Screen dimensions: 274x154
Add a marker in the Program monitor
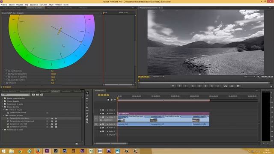click(x=173, y=86)
